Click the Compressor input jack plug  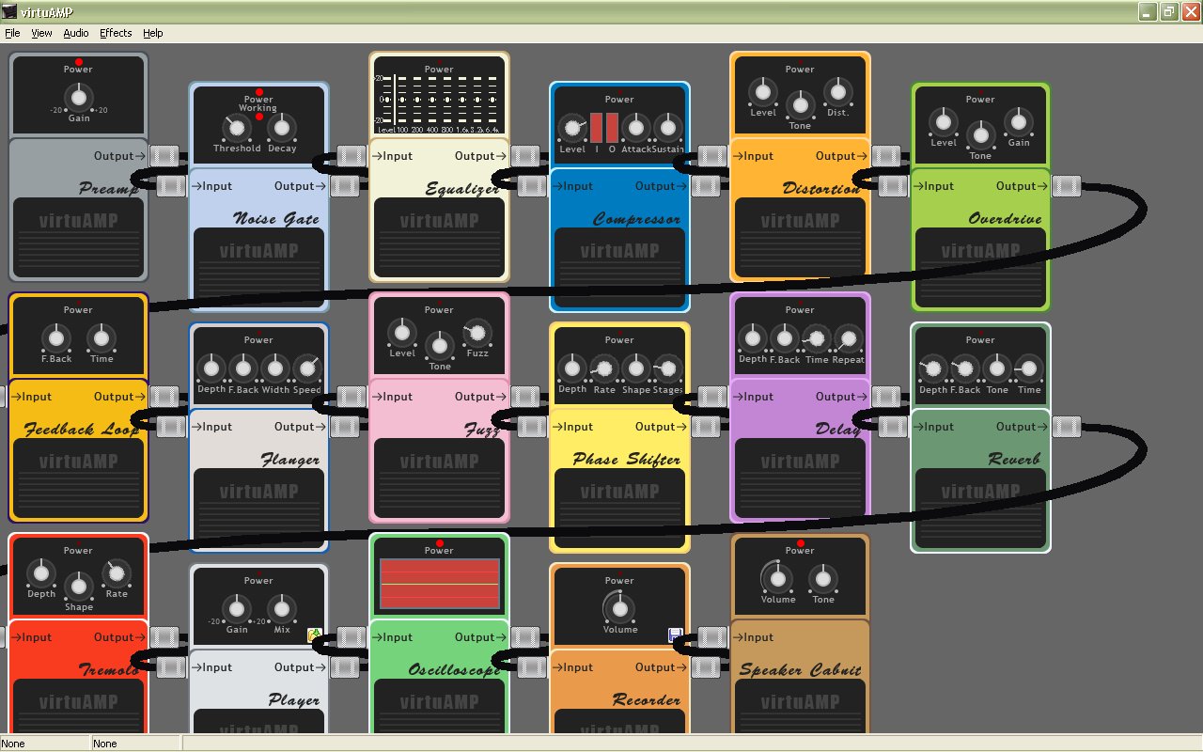point(532,186)
